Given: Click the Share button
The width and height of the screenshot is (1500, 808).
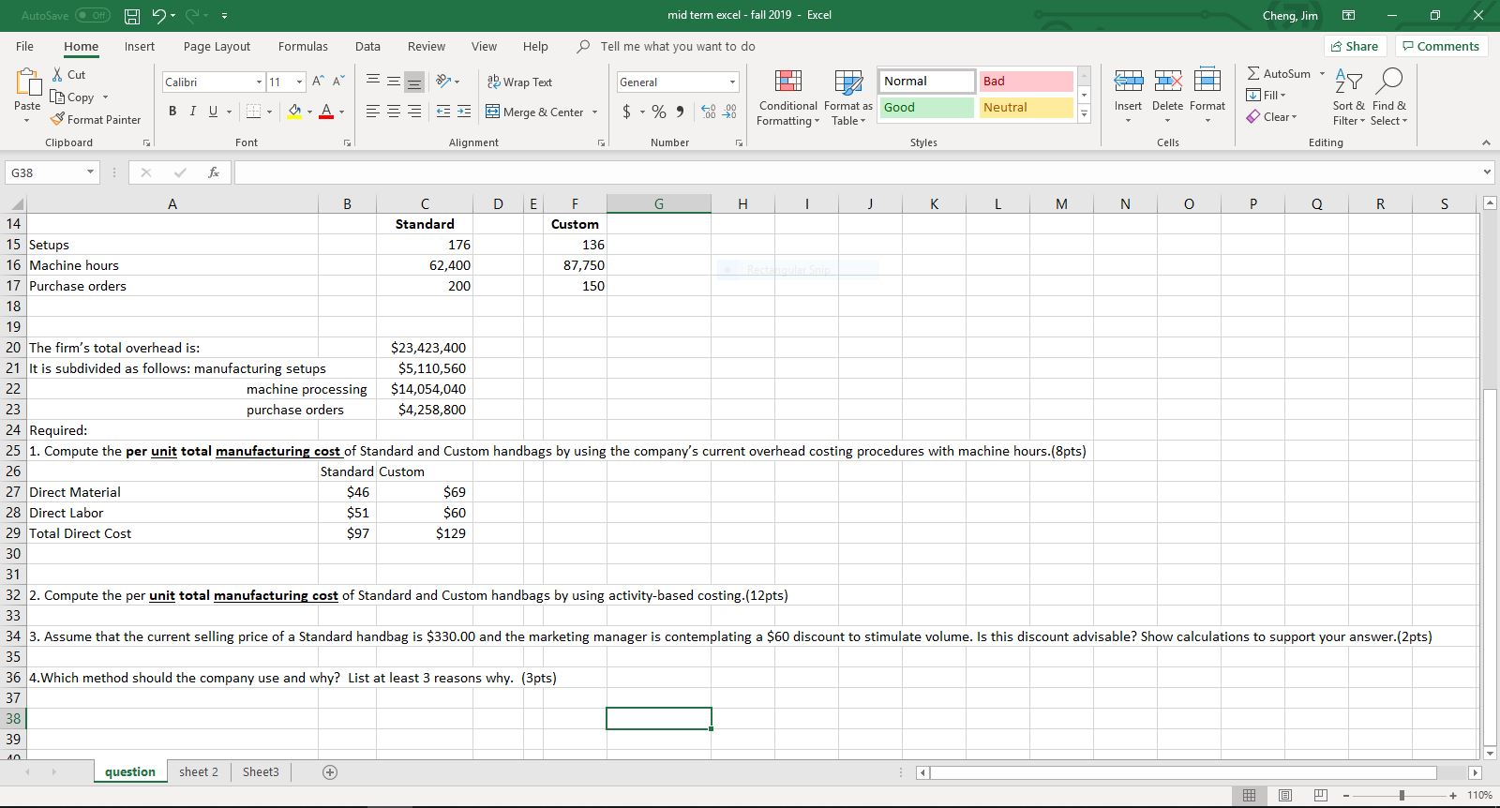Looking at the screenshot, I should coord(1354,46).
